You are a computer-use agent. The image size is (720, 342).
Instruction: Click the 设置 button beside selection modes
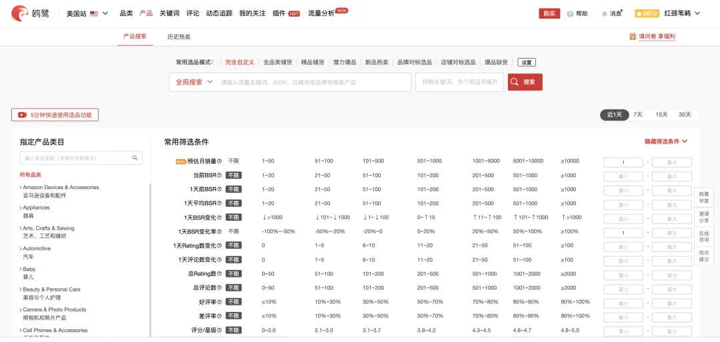point(527,63)
